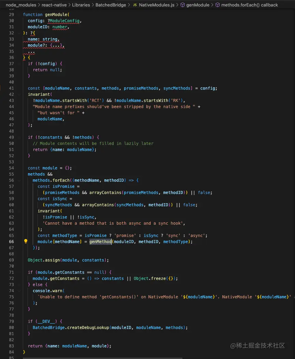Click ?ModuleConfig type on line 30
The width and height of the screenshot is (295, 359).
click(63, 21)
